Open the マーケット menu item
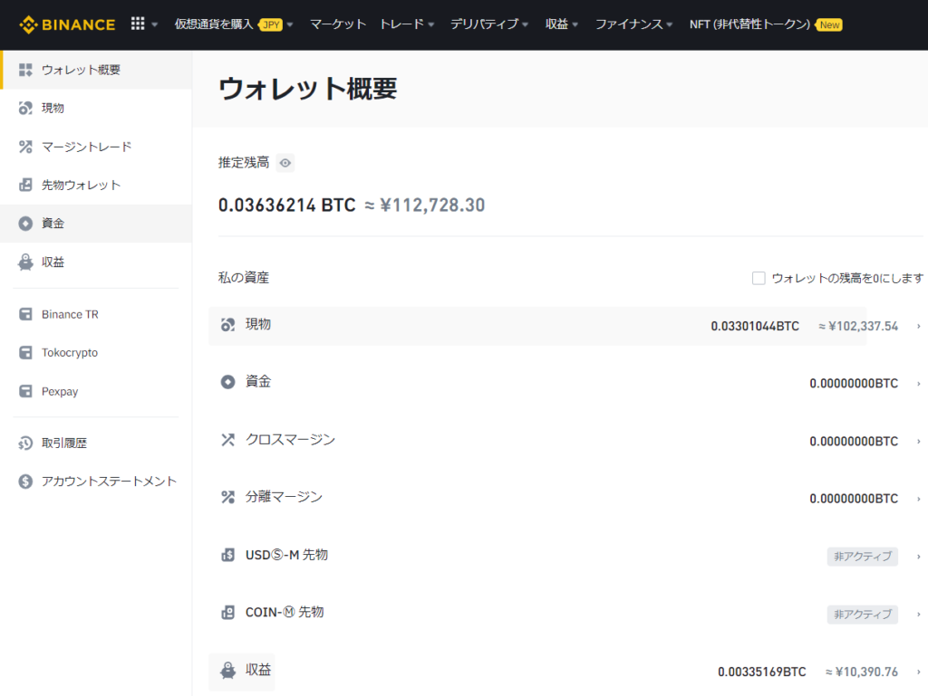The width and height of the screenshot is (928, 696). [x=338, y=24]
